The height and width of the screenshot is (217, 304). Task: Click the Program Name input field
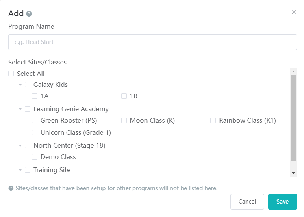coord(152,42)
